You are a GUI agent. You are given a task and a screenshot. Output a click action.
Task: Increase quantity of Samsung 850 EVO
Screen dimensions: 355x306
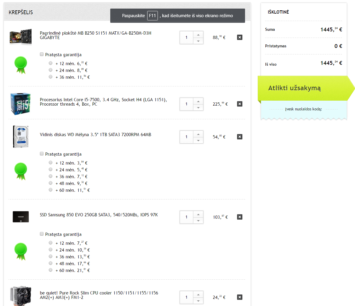point(198,214)
